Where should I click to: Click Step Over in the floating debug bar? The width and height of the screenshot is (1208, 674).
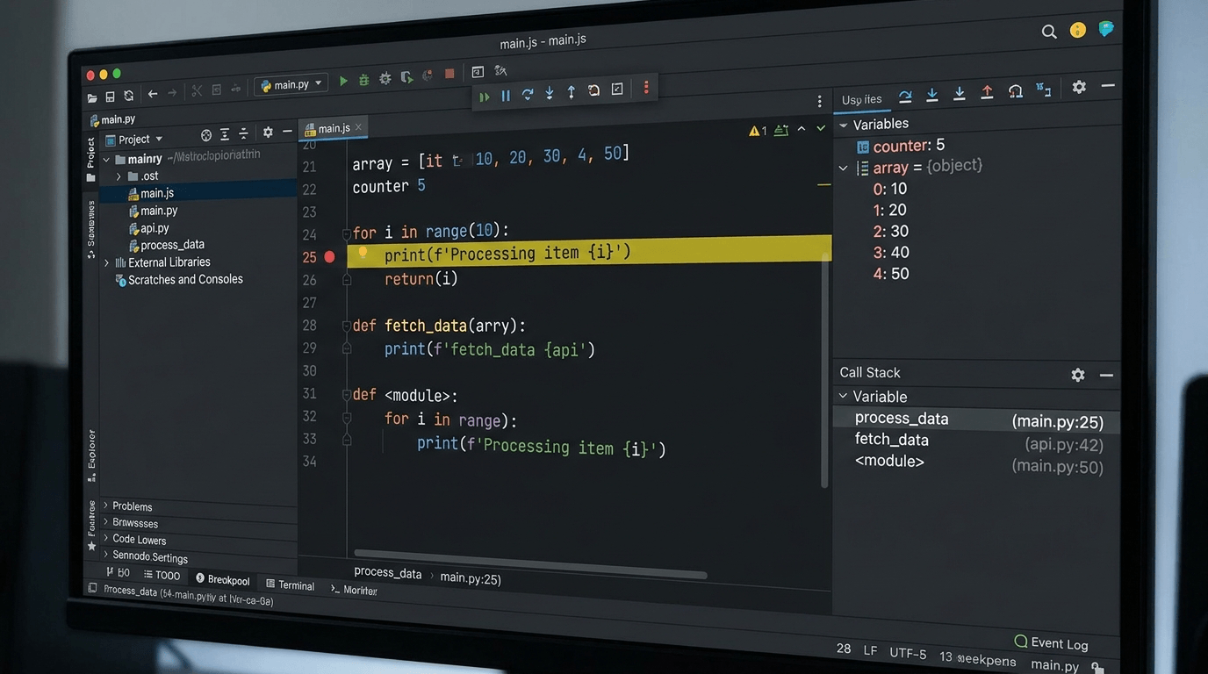[528, 94]
